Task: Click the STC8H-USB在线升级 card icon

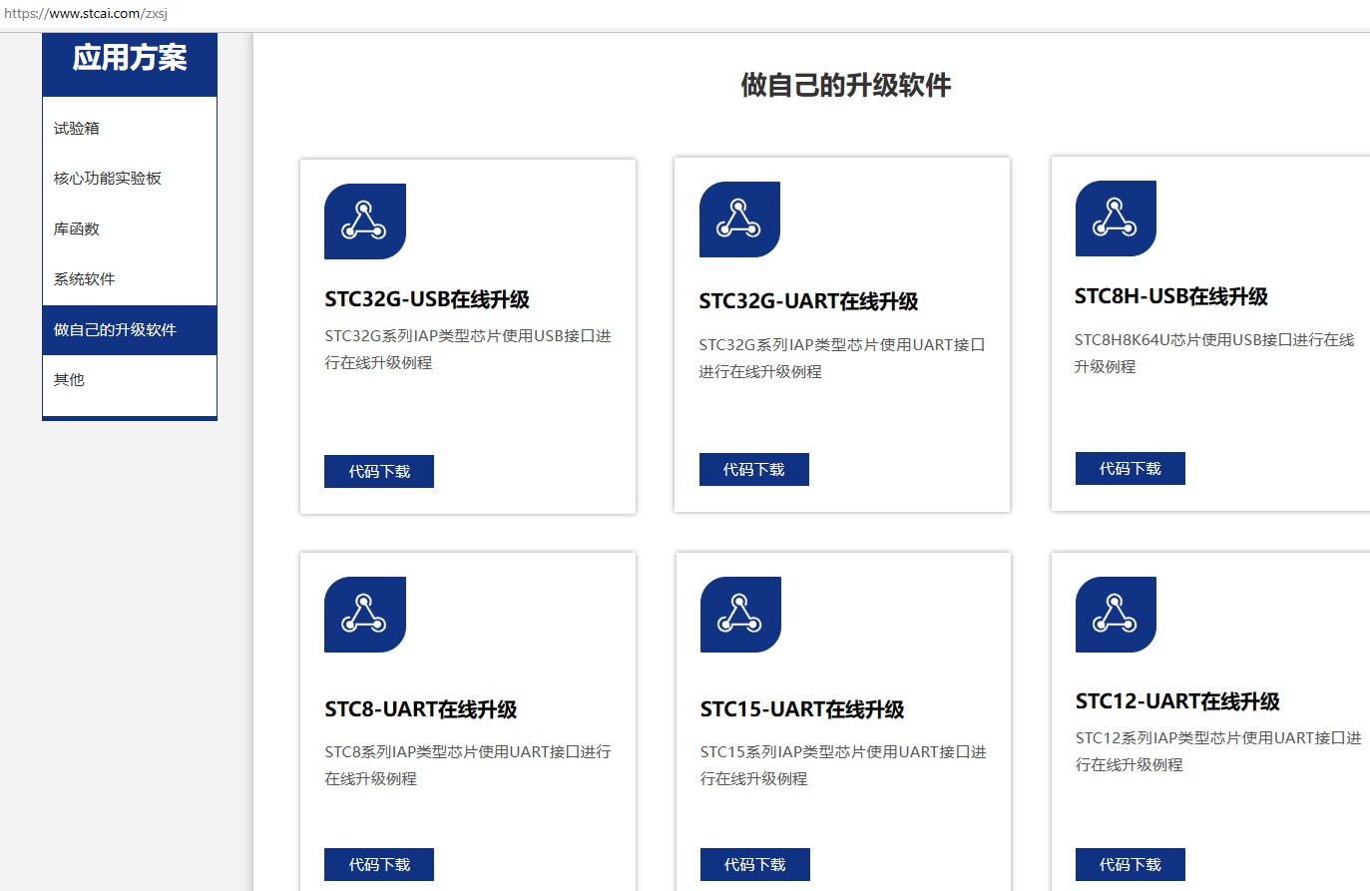Action: [1115, 218]
